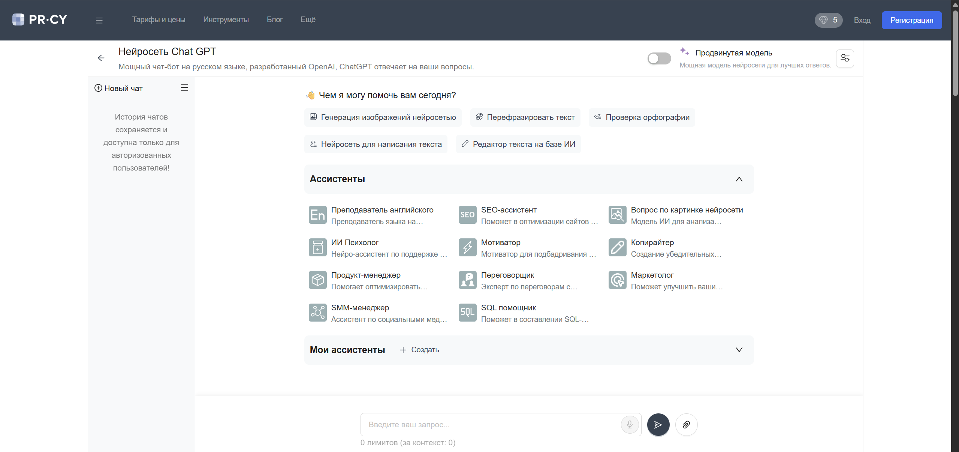Open Нейросеть для написания текста
Image resolution: width=959 pixels, height=452 pixels.
(x=376, y=144)
